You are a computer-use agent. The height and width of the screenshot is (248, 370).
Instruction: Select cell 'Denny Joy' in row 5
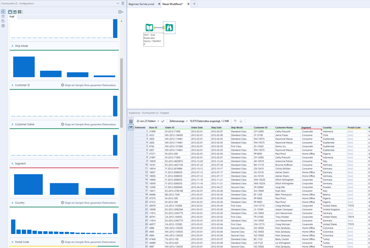[x=287, y=147]
